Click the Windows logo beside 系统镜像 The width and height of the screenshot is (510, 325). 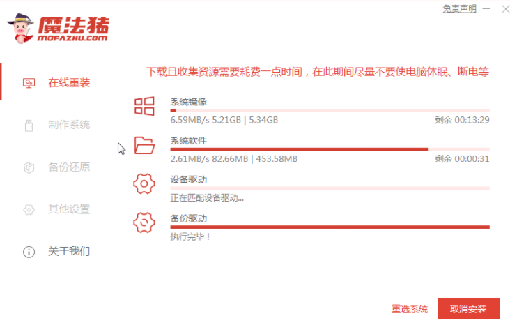(x=144, y=106)
